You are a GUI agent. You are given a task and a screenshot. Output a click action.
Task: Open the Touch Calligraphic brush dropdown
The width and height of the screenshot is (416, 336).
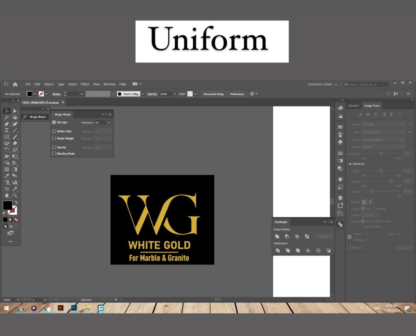click(x=143, y=94)
